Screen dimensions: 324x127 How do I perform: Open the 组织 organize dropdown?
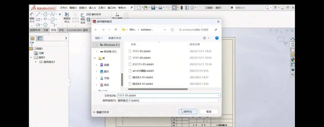coord(99,38)
